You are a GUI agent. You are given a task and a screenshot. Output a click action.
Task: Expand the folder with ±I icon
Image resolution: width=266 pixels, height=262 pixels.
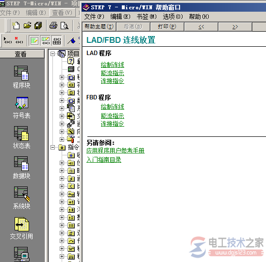tap(62, 218)
